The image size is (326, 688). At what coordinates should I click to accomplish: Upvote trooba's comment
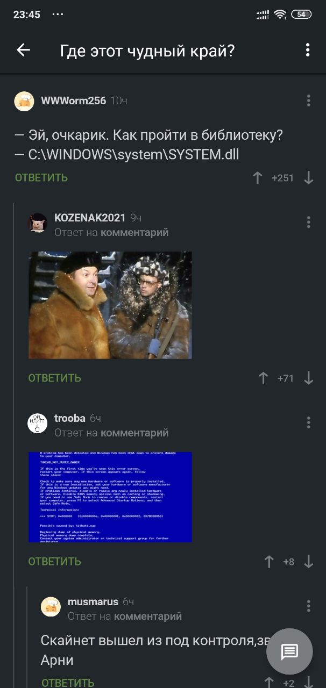click(269, 562)
